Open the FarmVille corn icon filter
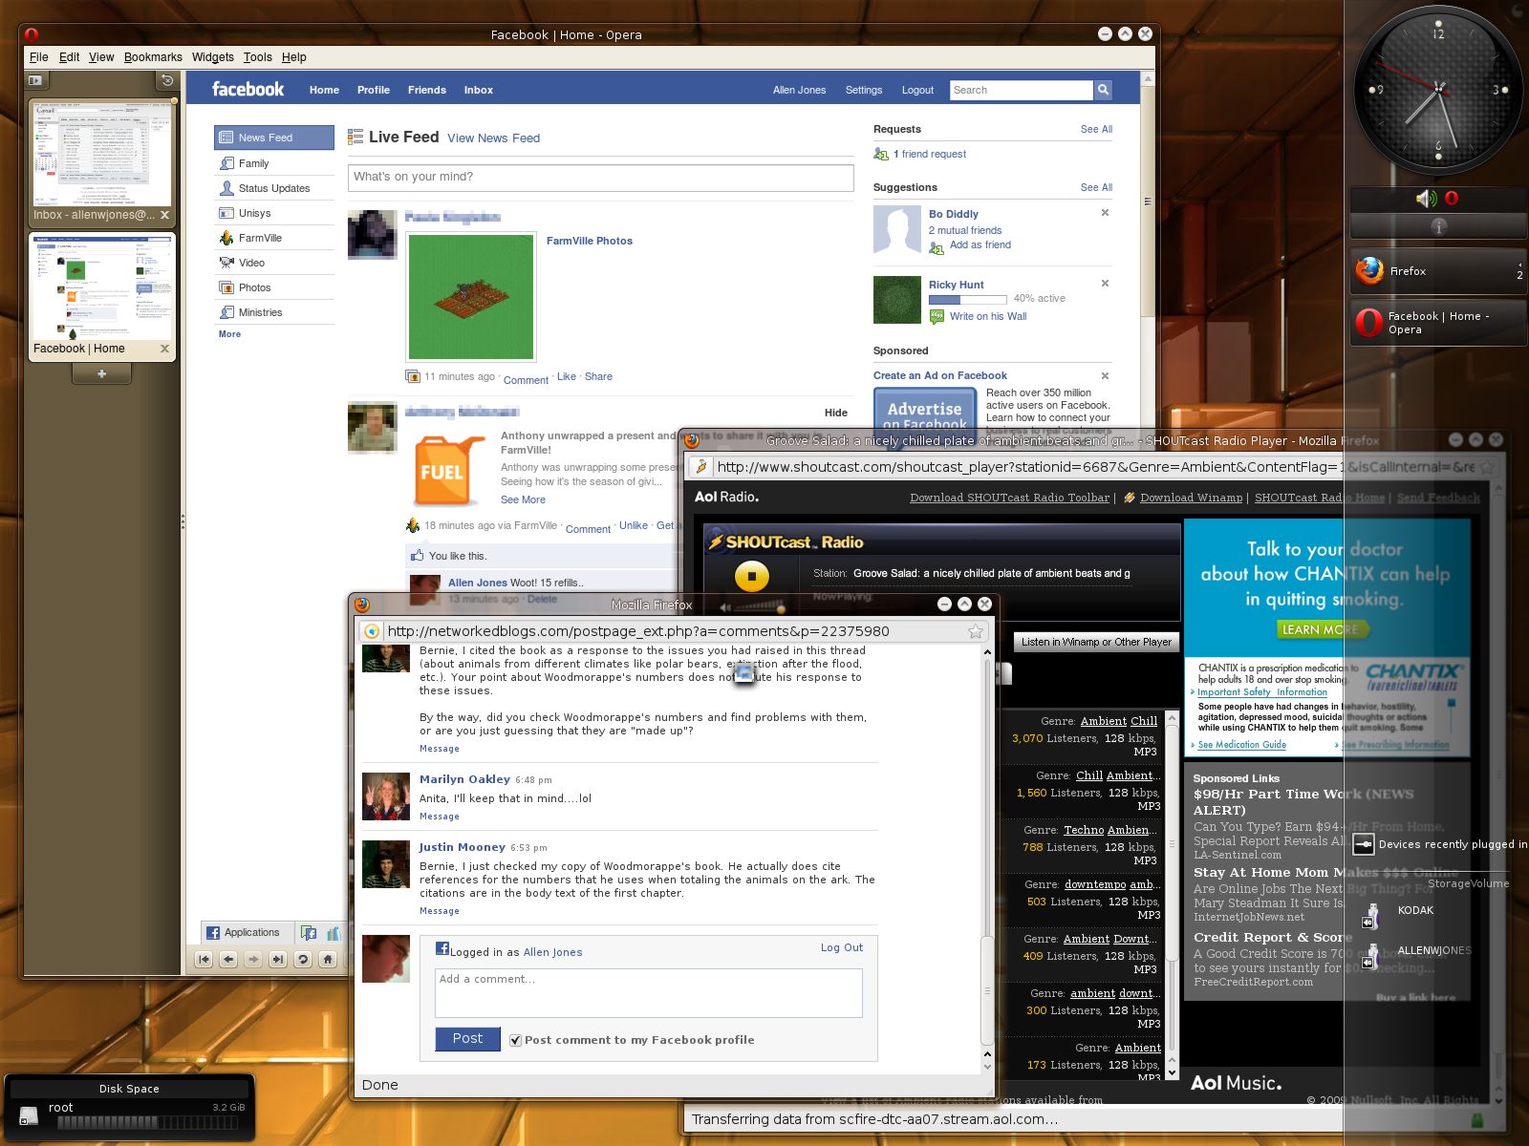The width and height of the screenshot is (1529, 1146). (226, 238)
